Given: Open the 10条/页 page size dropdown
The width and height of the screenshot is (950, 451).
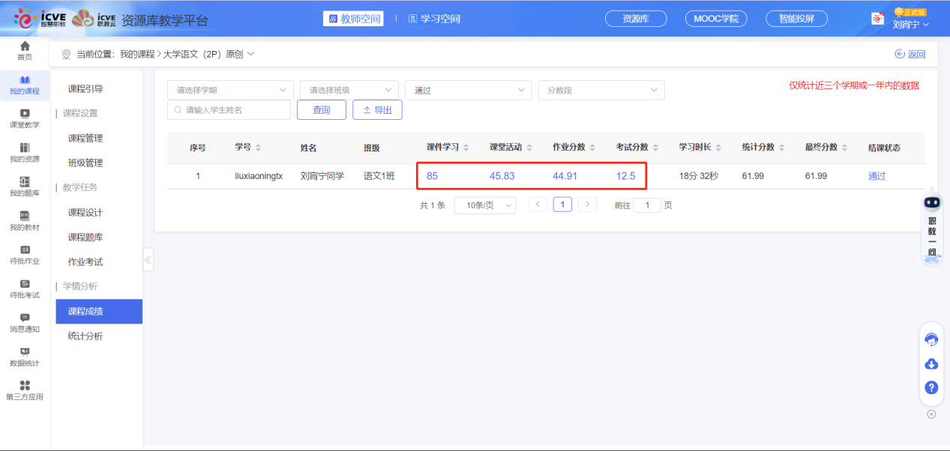Looking at the screenshot, I should (x=484, y=205).
